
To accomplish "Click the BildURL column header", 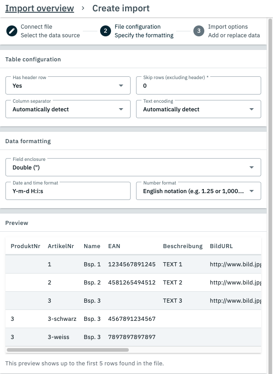I will pyautogui.click(x=221, y=246).
